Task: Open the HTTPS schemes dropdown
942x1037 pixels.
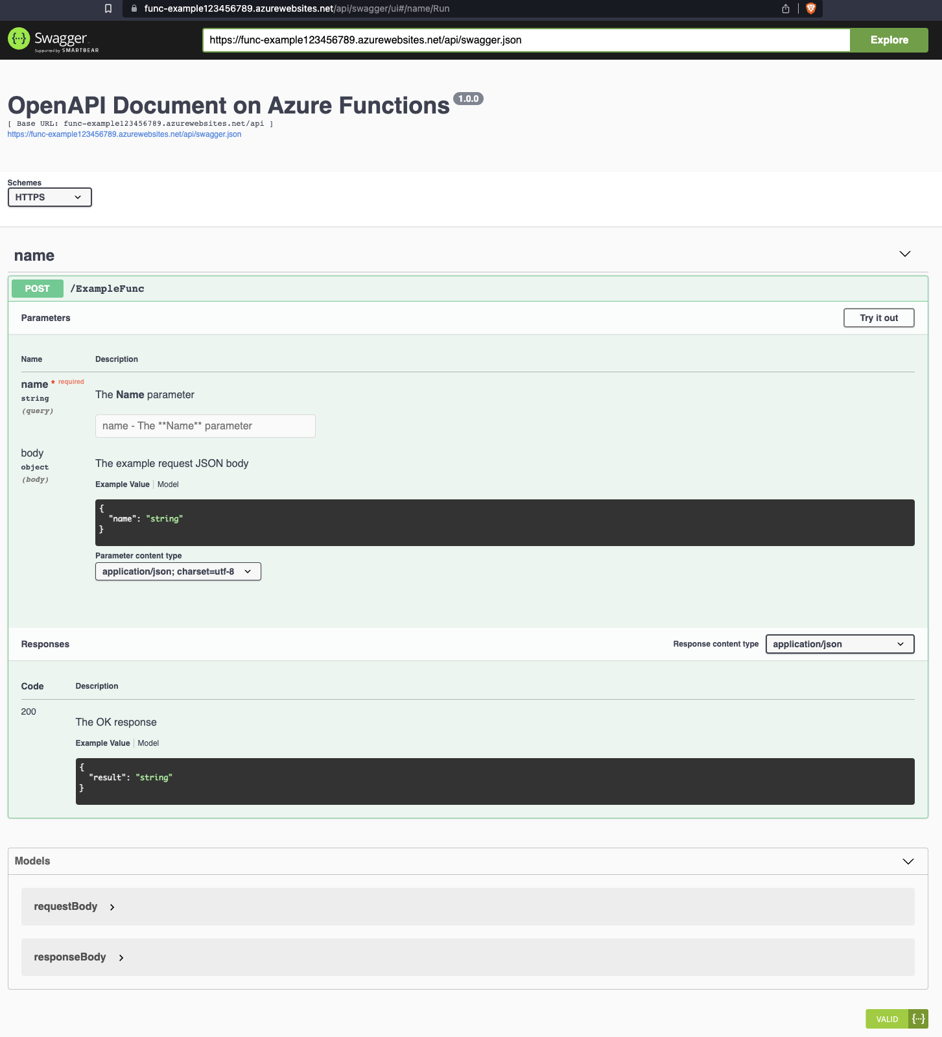Action: (50, 197)
